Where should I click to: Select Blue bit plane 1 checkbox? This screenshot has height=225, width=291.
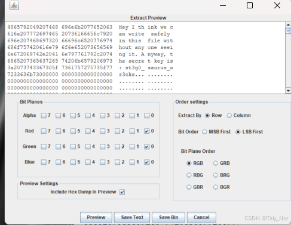(x=132, y=162)
